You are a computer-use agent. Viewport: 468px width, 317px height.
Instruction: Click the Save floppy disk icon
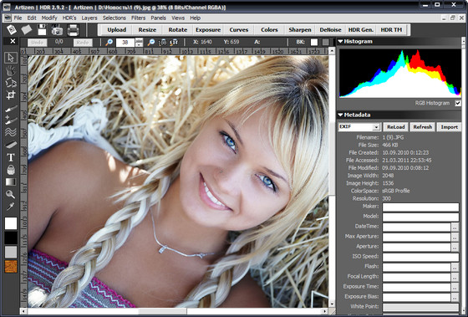tap(42, 30)
